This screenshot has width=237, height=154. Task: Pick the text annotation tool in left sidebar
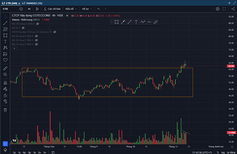5,41
